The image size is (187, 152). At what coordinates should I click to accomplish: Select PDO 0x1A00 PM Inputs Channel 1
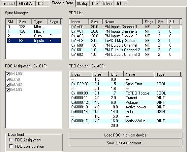pos(125,27)
